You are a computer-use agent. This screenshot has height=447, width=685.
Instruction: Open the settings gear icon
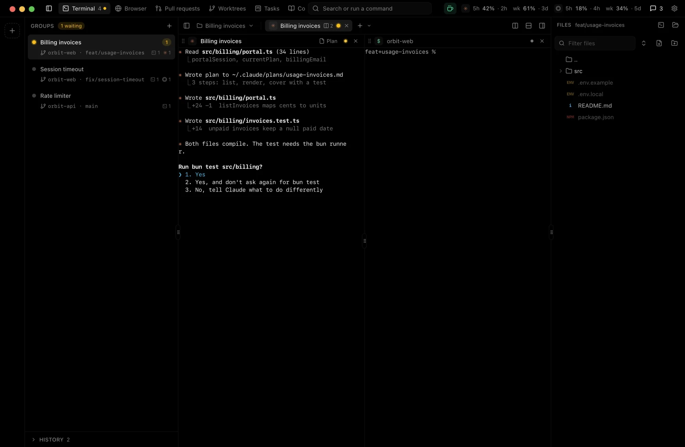tap(674, 9)
